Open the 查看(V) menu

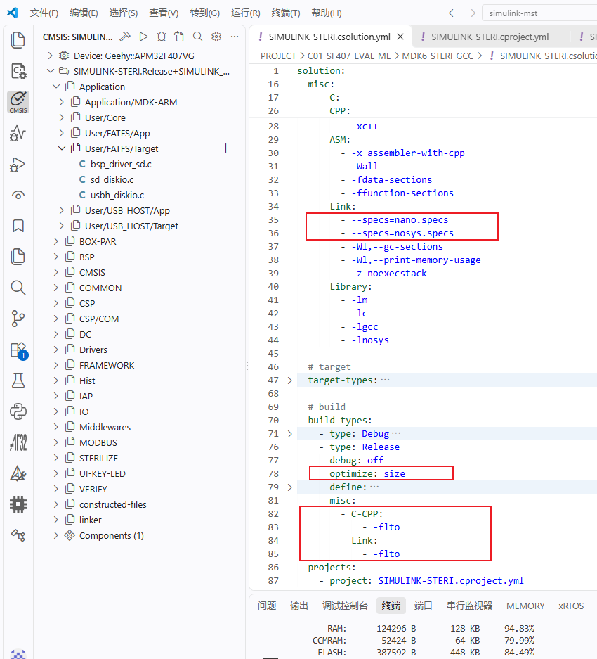[x=164, y=13]
